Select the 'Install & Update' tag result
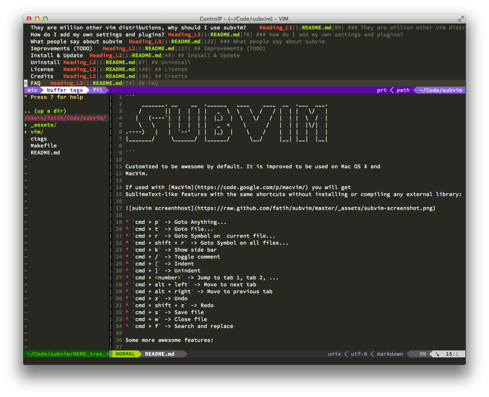 [245, 56]
